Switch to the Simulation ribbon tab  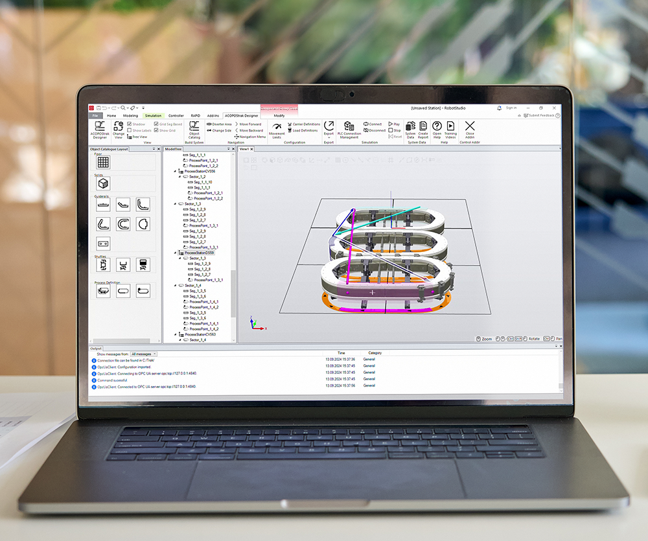153,115
